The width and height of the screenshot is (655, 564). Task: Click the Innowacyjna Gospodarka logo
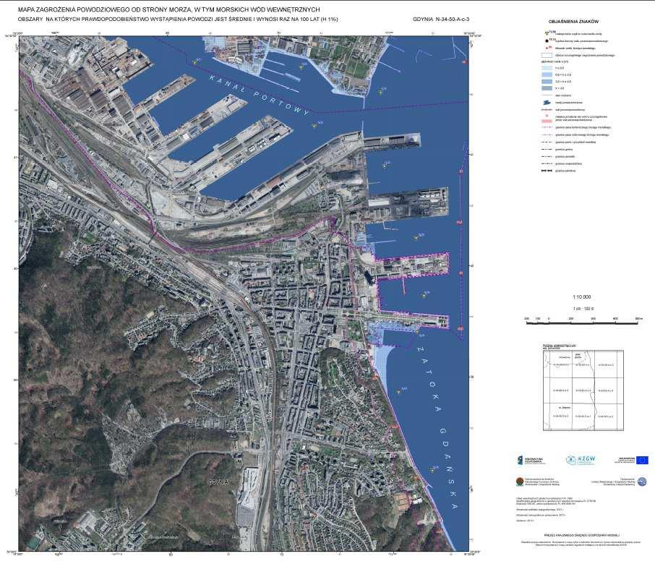coord(531,460)
